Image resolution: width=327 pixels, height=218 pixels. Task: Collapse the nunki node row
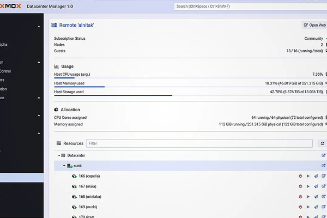click(x=64, y=166)
